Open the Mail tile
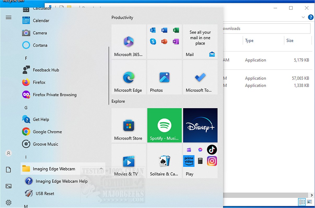The width and height of the screenshot is (315, 208). [x=200, y=42]
